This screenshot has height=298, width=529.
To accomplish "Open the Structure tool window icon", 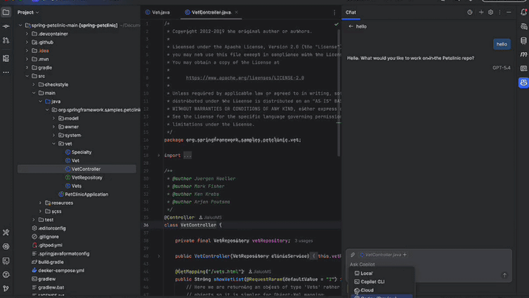I will (6, 58).
